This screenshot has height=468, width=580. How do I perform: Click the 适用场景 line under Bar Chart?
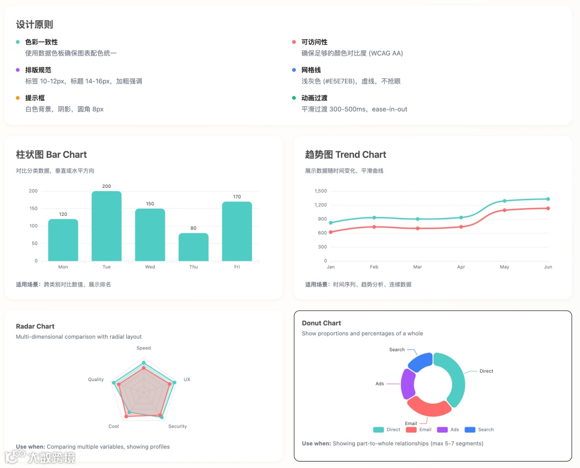63,284
